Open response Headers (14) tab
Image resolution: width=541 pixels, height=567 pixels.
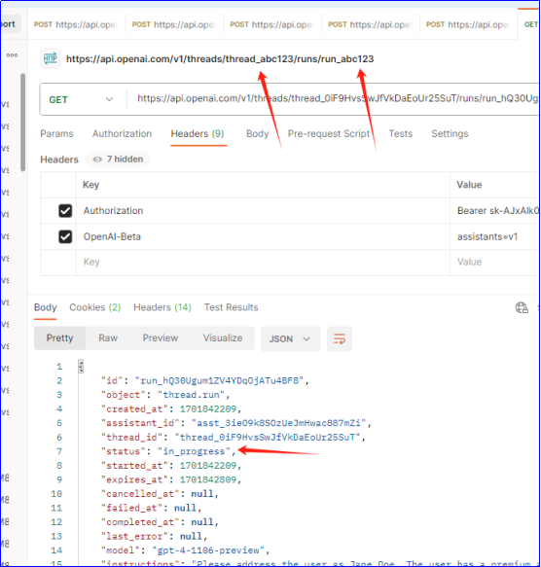tap(162, 307)
